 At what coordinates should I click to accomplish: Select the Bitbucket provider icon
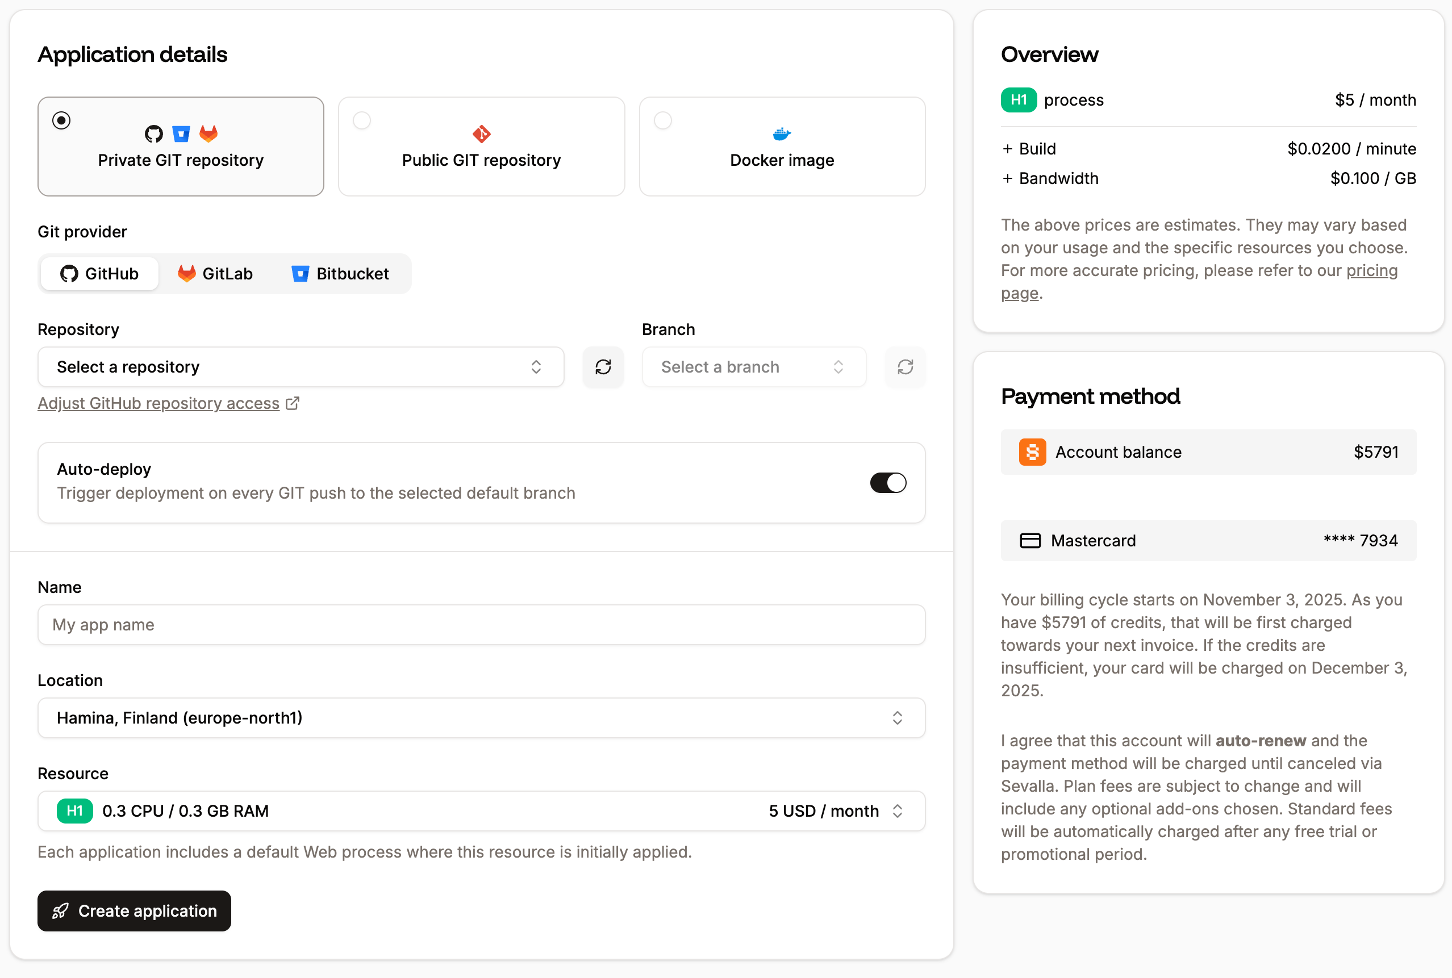[300, 273]
